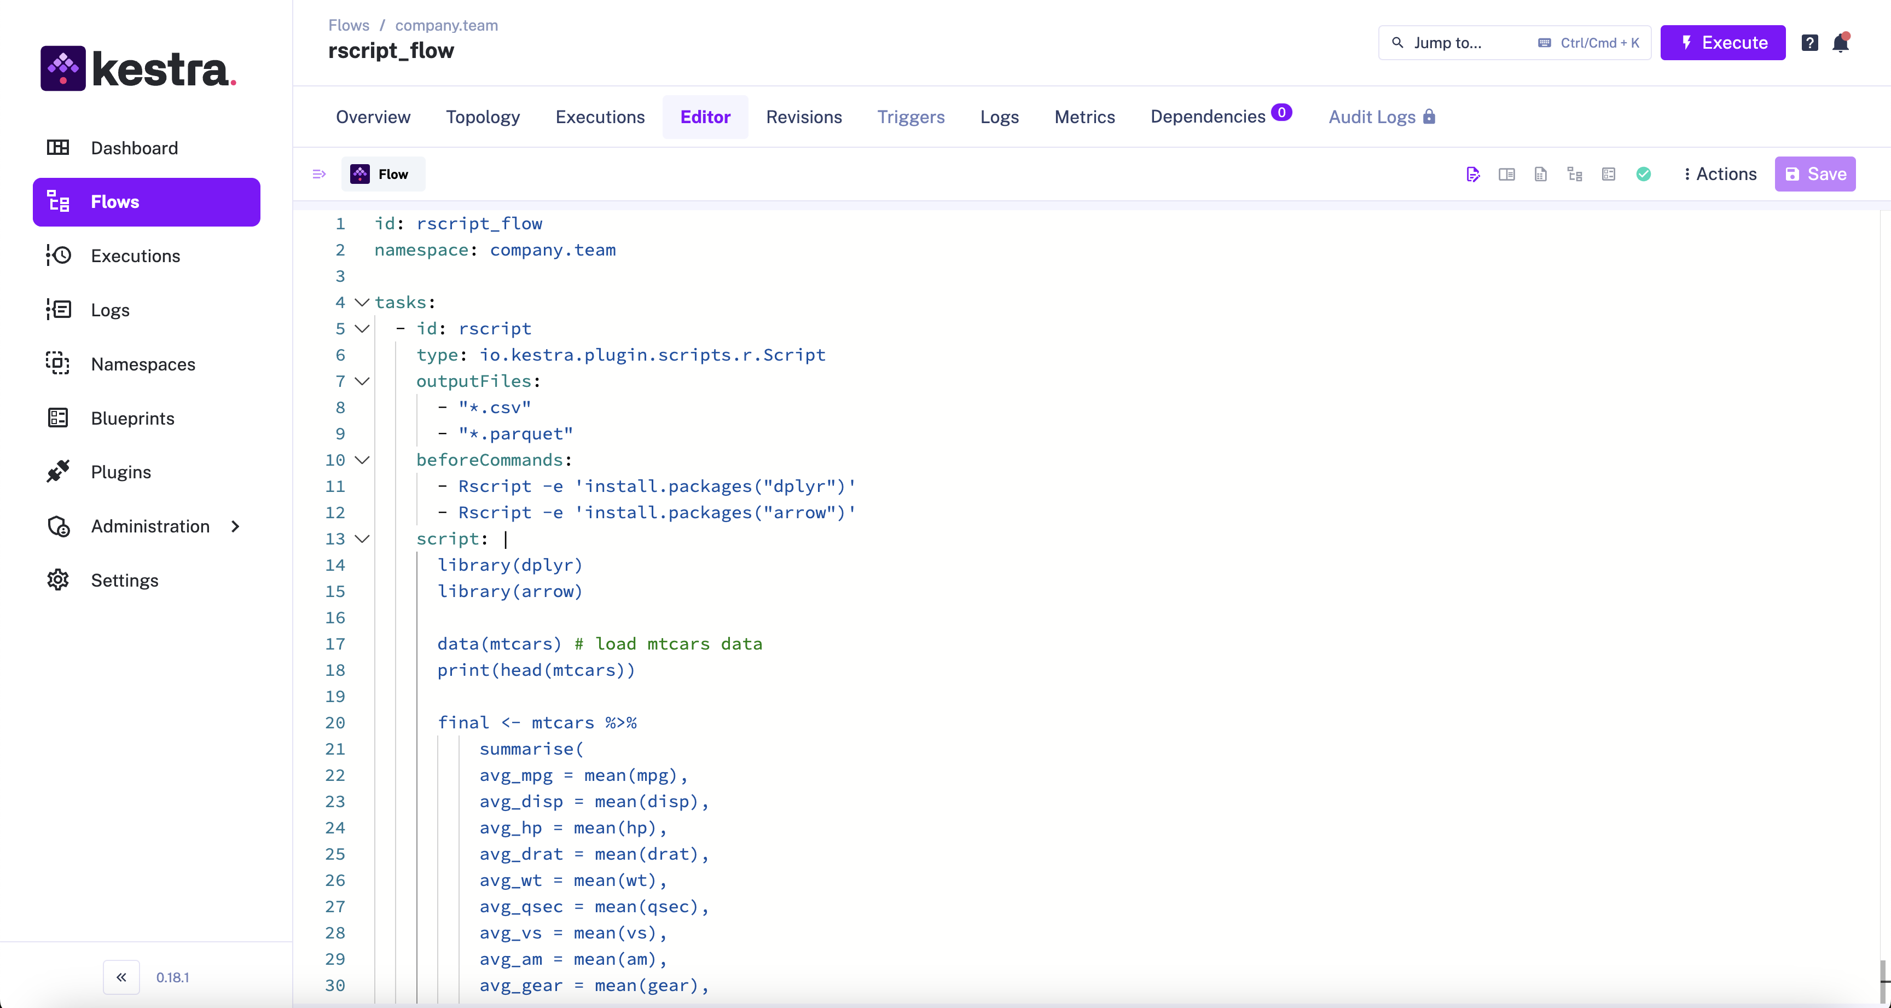Open the Metrics tab
1891x1008 pixels.
point(1084,118)
